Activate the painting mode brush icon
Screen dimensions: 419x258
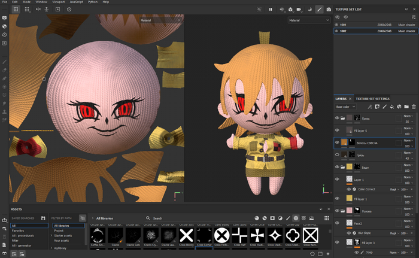click(x=319, y=10)
